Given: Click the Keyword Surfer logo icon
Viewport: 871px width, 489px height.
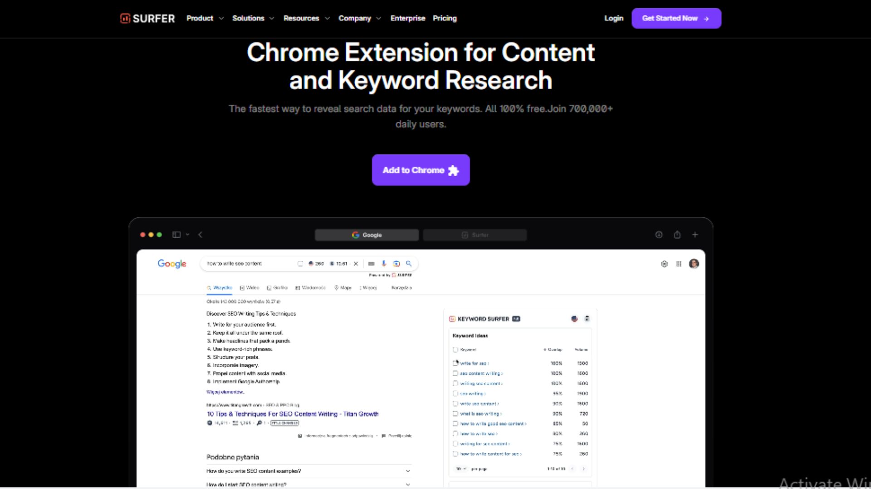Looking at the screenshot, I should (452, 319).
